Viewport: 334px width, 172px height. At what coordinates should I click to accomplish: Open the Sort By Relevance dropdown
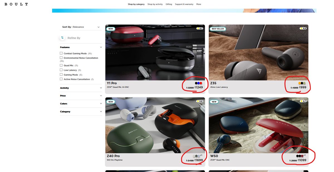click(x=81, y=27)
